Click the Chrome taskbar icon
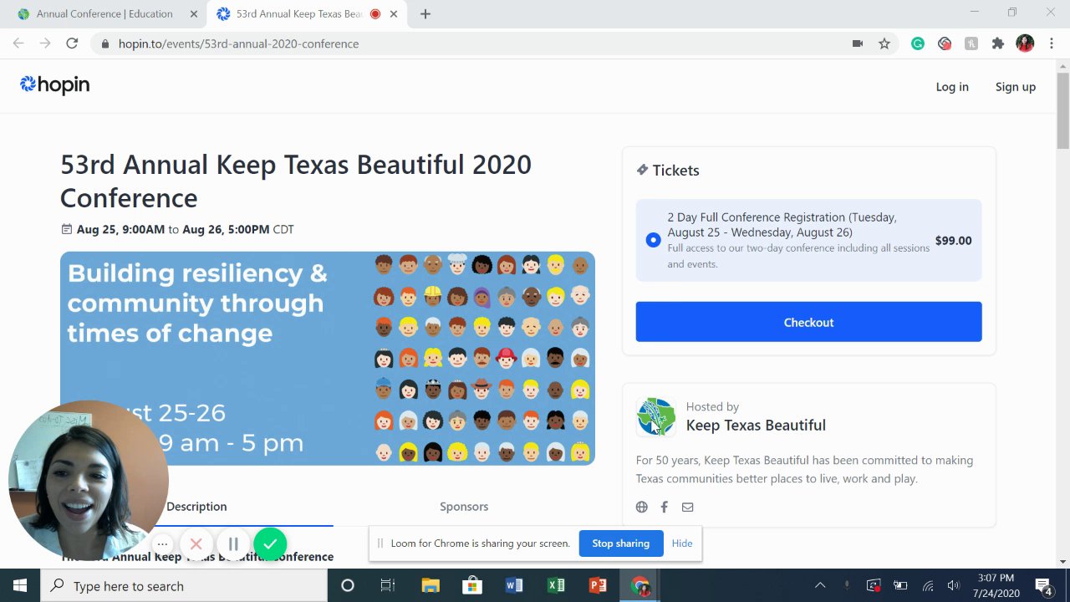 (640, 585)
